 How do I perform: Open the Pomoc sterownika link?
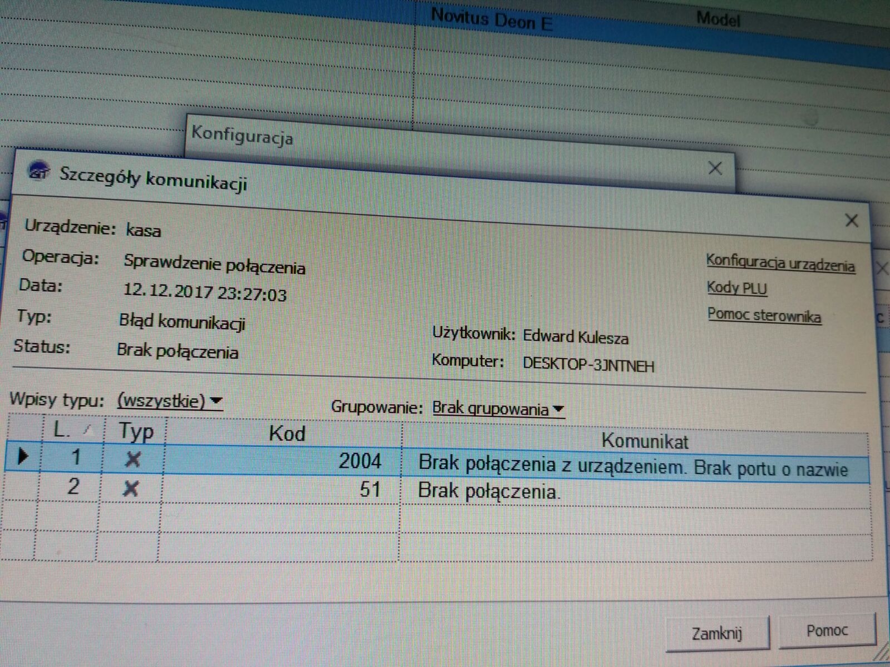(x=764, y=315)
